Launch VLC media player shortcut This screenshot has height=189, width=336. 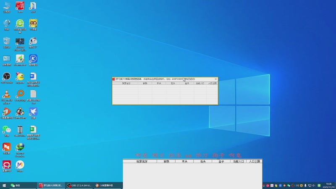[7, 97]
